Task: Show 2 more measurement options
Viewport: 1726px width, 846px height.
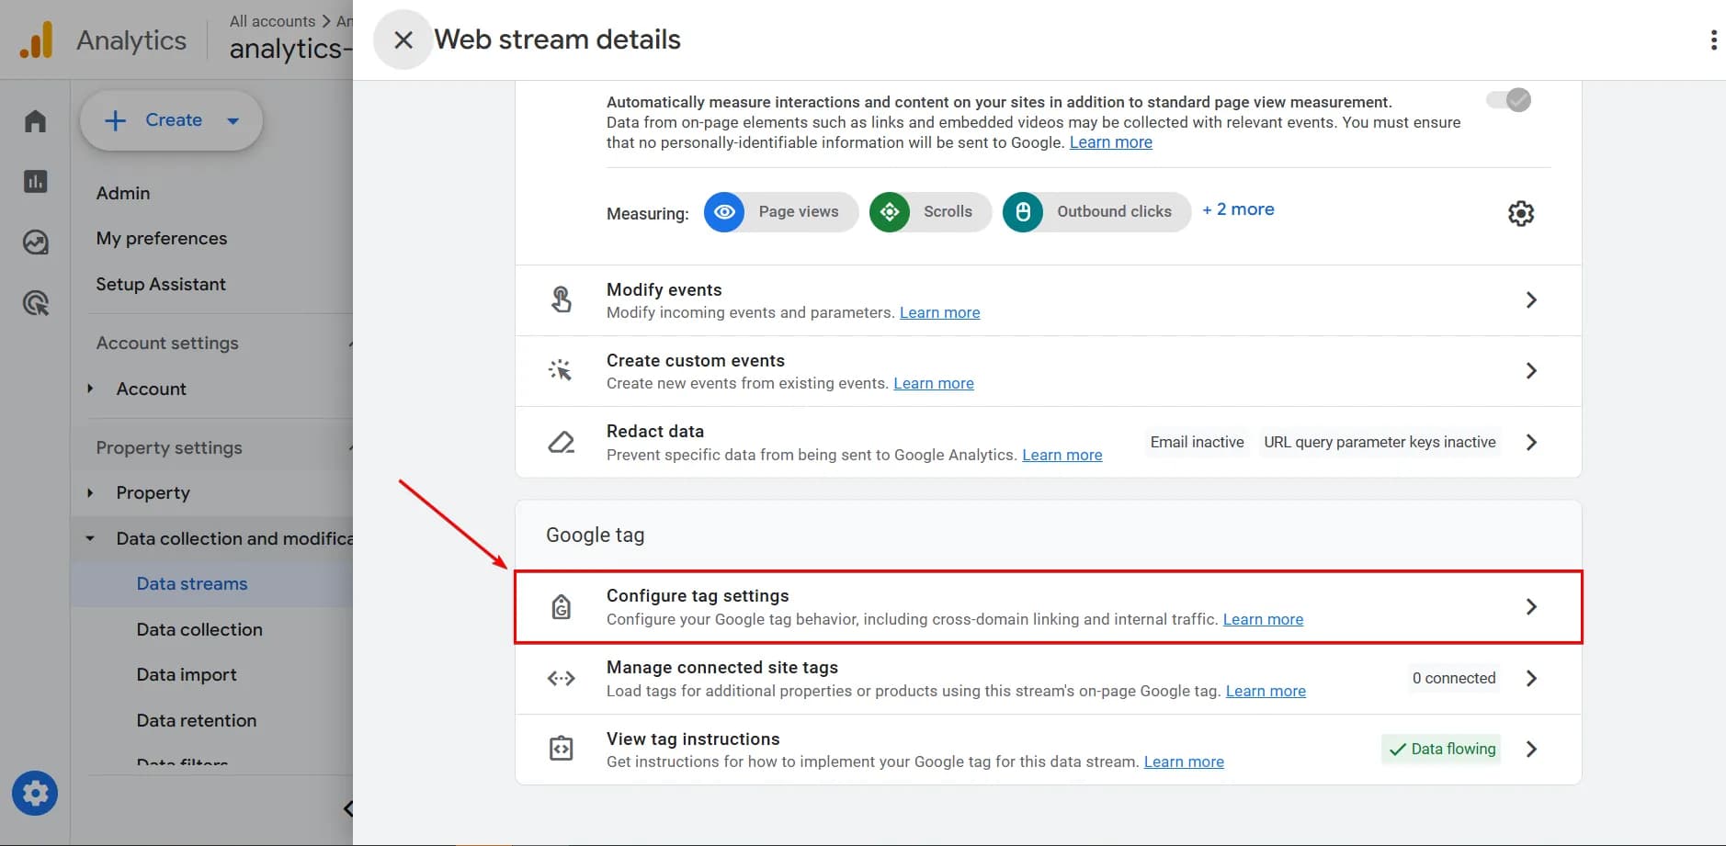Action: [1237, 209]
